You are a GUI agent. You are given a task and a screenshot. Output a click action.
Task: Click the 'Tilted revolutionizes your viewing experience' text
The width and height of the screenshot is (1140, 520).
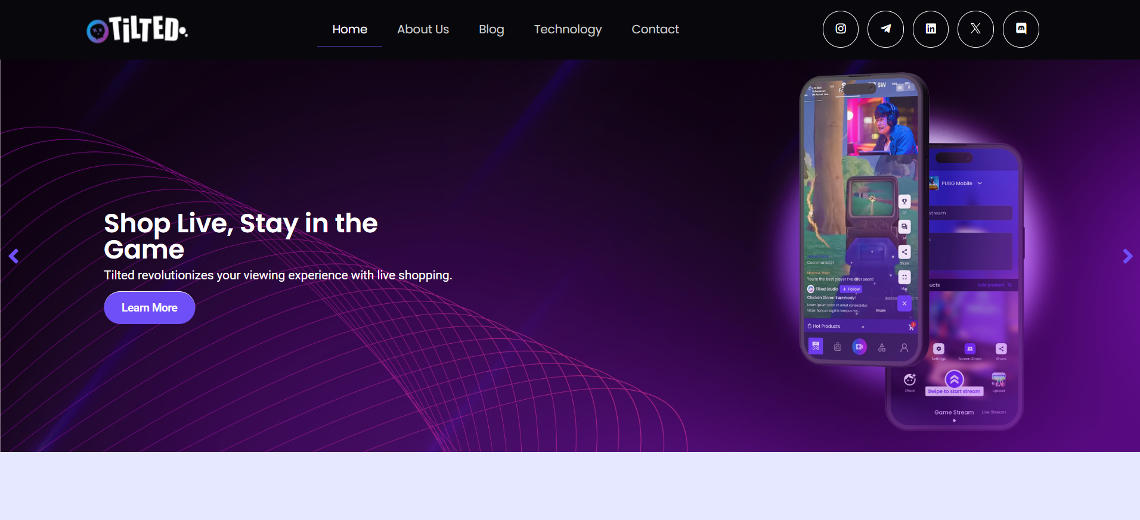278,275
